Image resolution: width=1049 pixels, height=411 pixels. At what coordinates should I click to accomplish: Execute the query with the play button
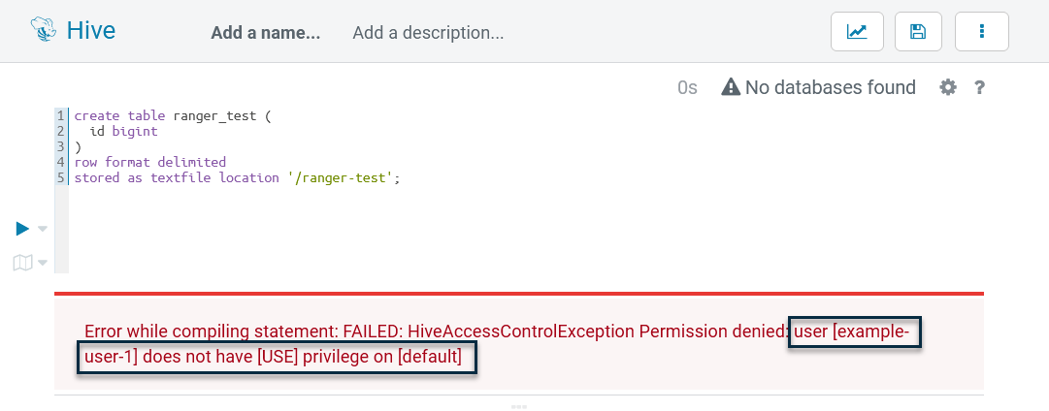(x=22, y=229)
